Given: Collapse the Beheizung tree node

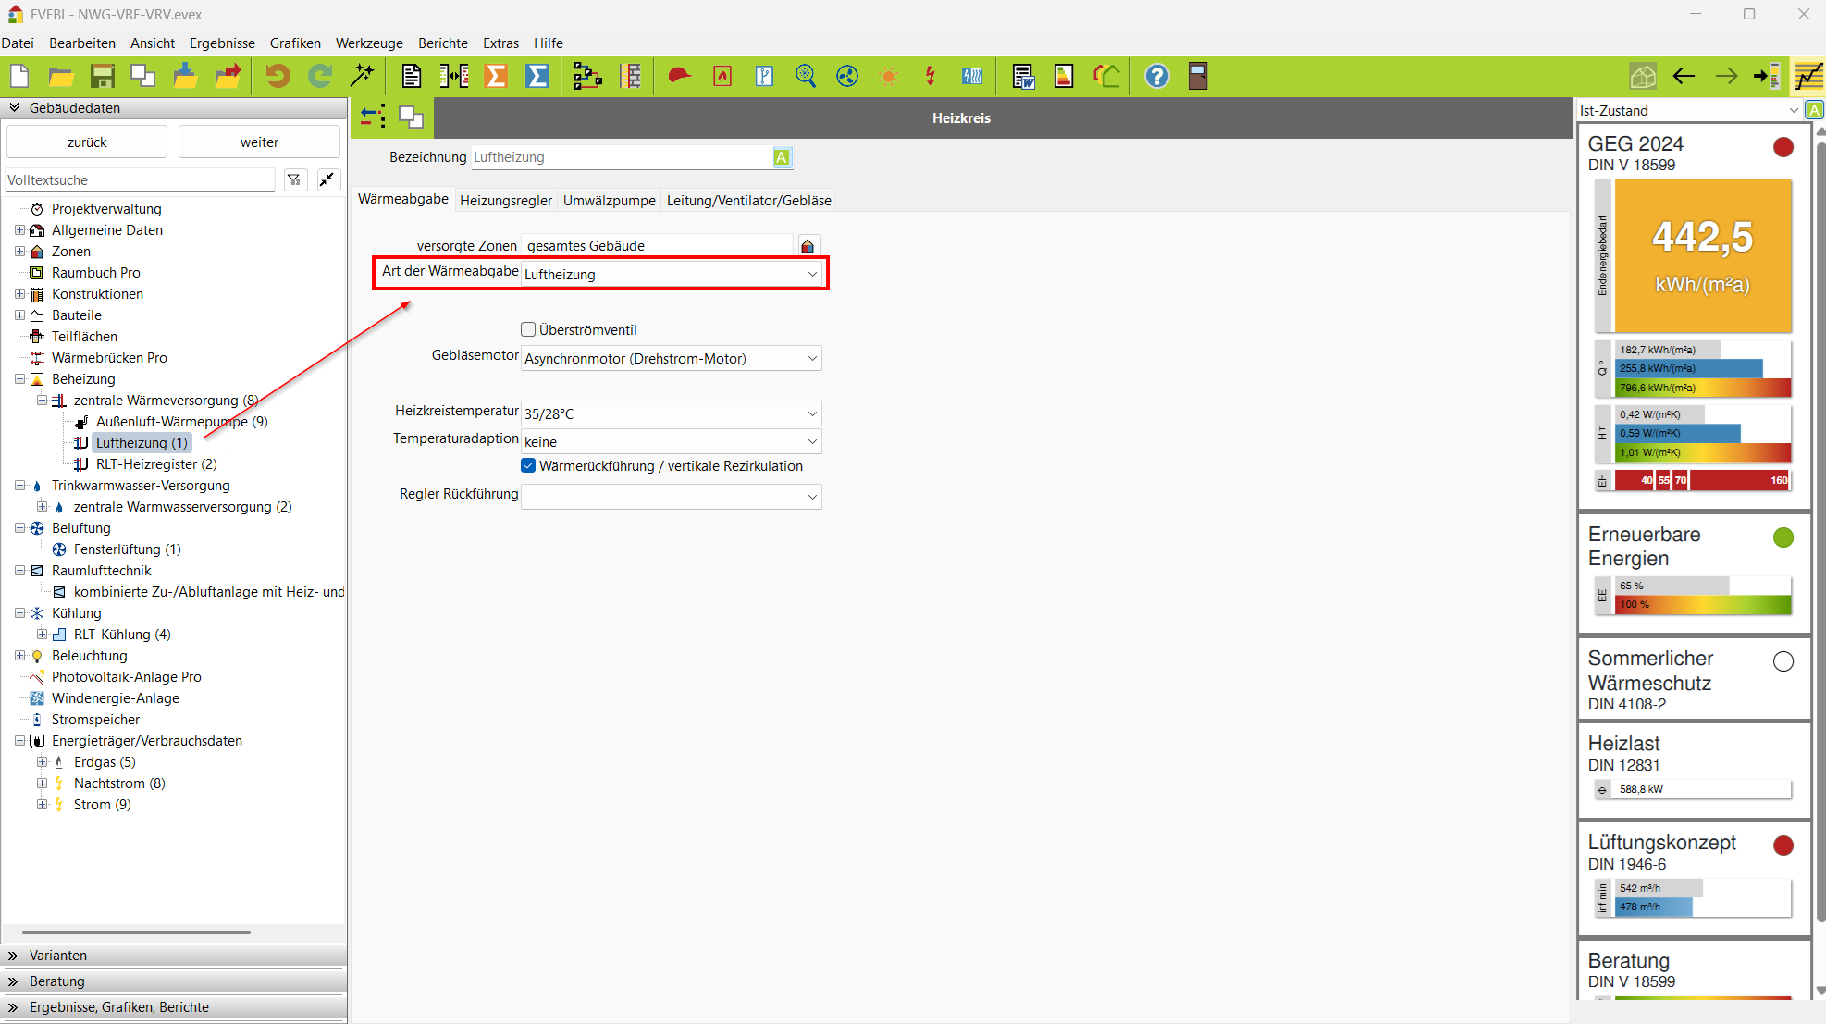Looking at the screenshot, I should tap(19, 379).
